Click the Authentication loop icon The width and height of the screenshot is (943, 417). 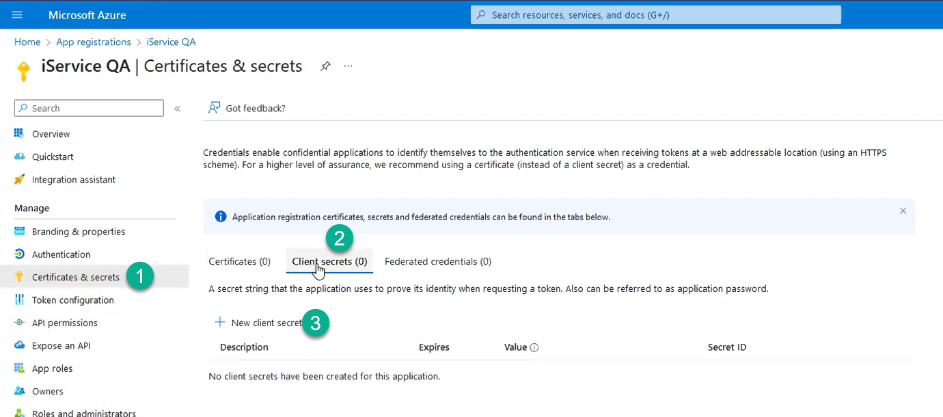19,254
